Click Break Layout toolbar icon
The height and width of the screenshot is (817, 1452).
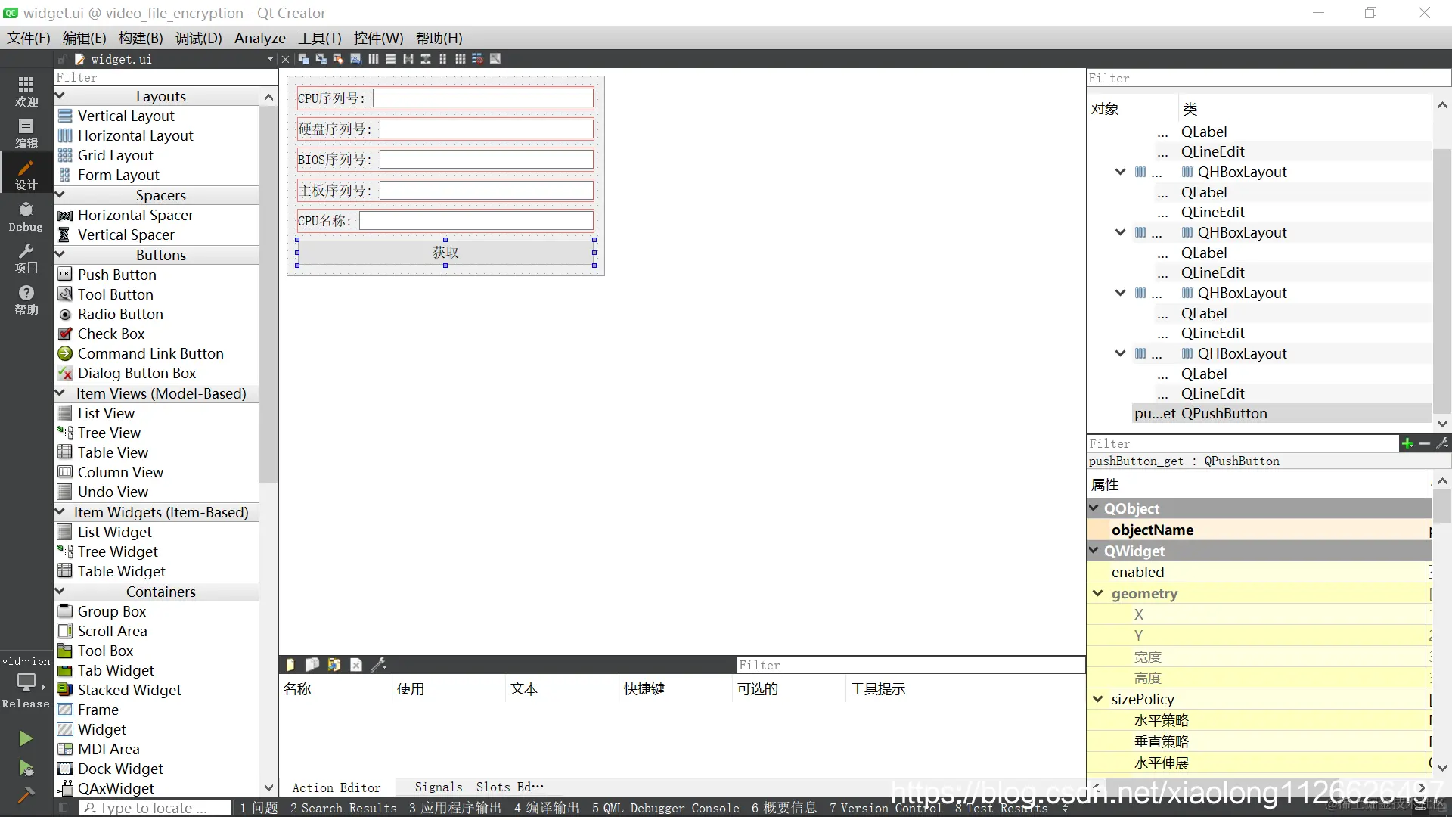pos(478,59)
